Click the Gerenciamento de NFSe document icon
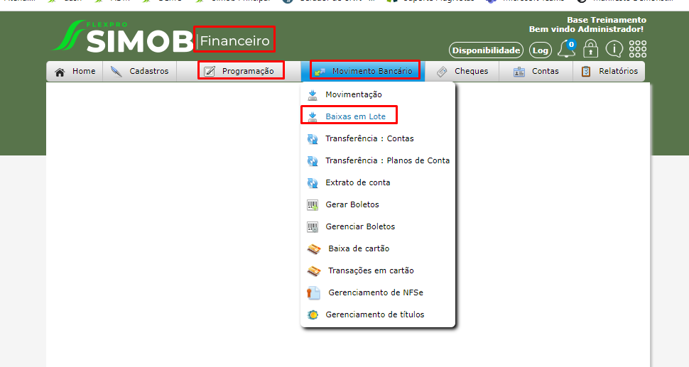The height and width of the screenshot is (367, 689). 313,292
